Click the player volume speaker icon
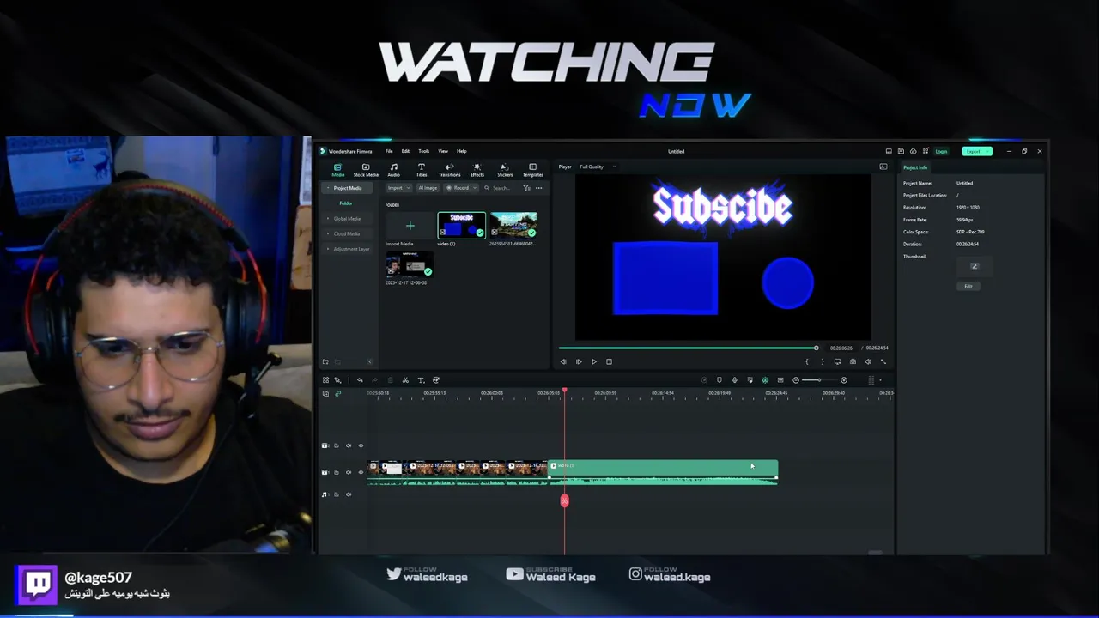This screenshot has width=1099, height=618. (x=868, y=361)
